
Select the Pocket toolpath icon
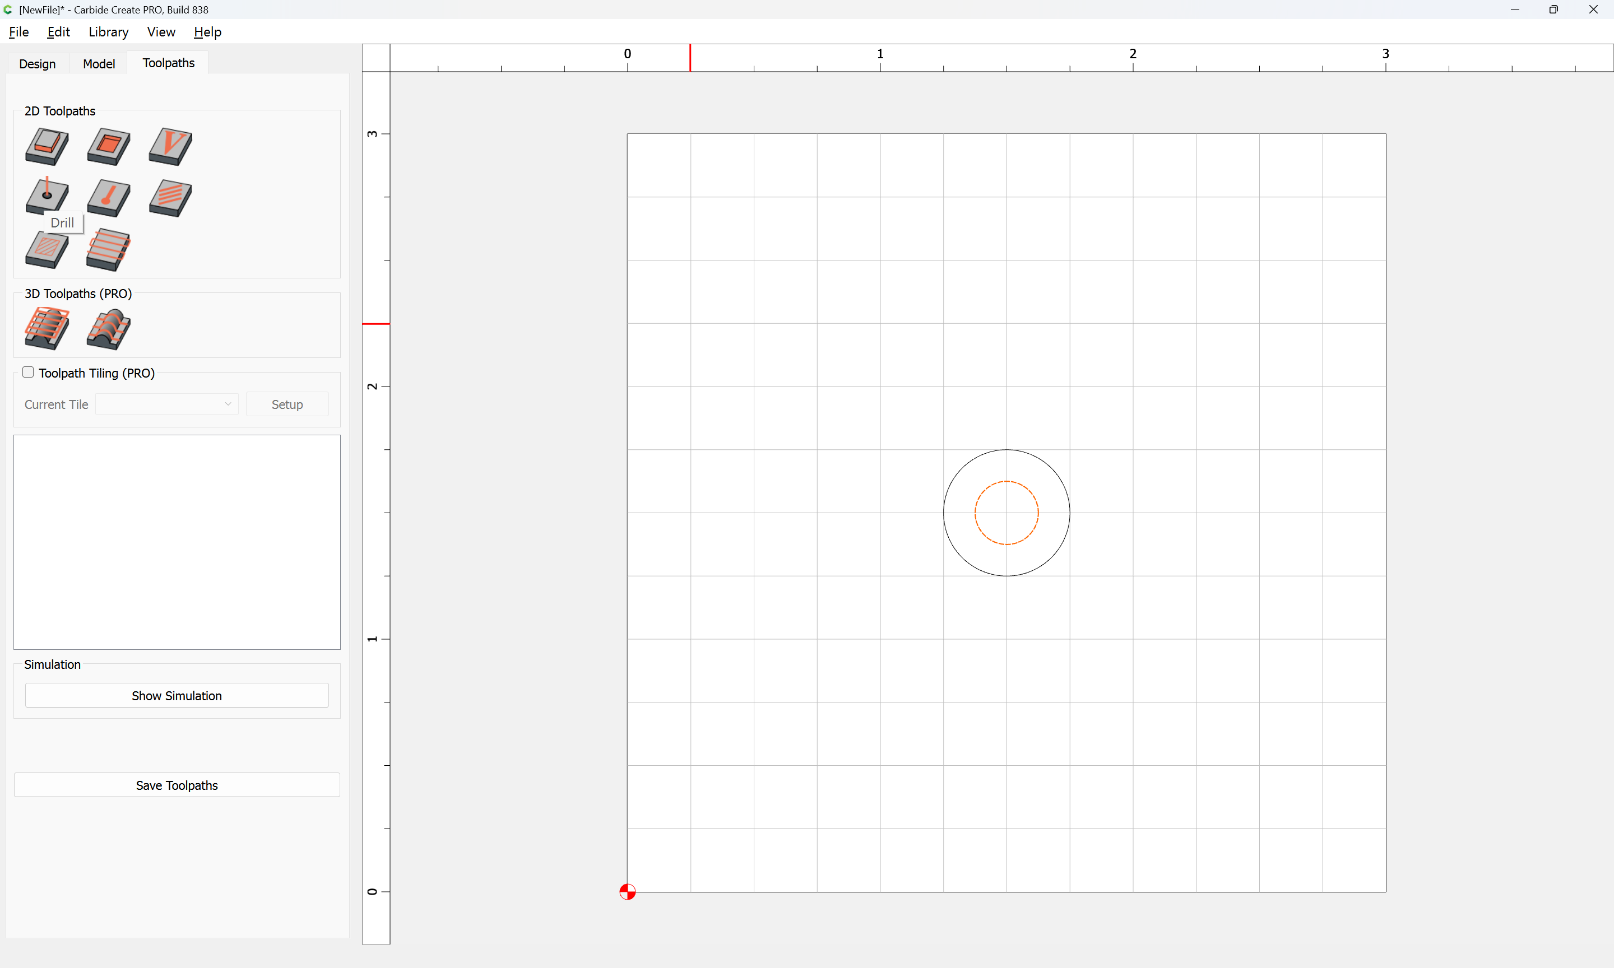(108, 146)
